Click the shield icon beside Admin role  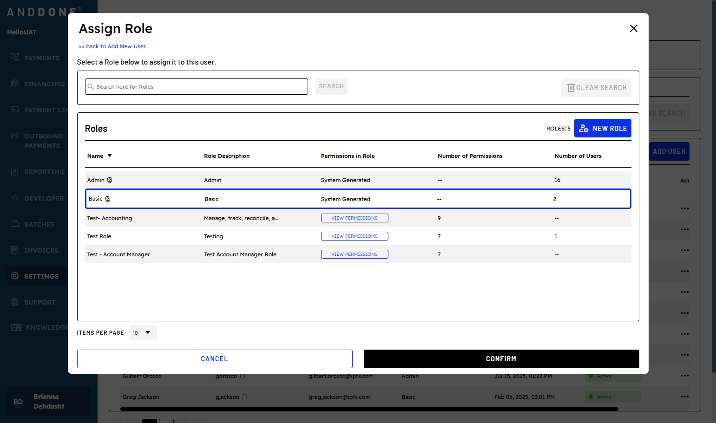pos(110,180)
